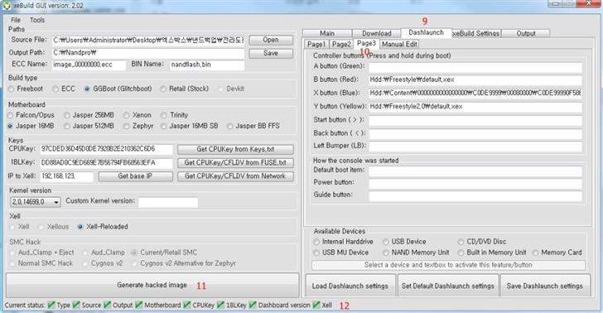This screenshot has width=603, height=313.
Task: Click green checkmark next to Xell status
Action: click(x=316, y=305)
